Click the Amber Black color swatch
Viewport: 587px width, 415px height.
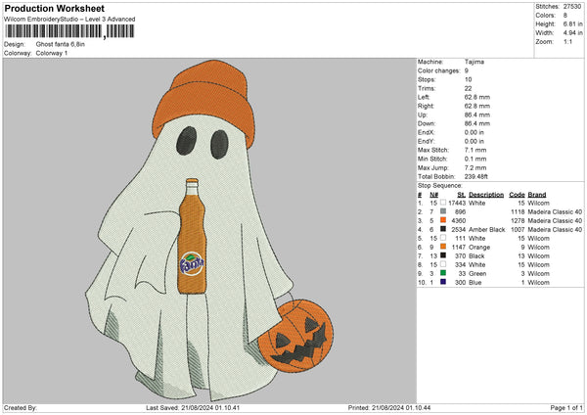click(x=443, y=229)
